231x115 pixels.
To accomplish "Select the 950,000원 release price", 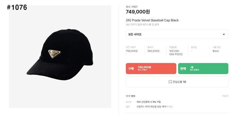I will 153,51.
